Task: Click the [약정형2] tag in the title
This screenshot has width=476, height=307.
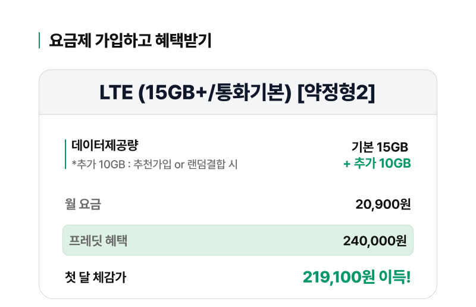Action: 336,92
